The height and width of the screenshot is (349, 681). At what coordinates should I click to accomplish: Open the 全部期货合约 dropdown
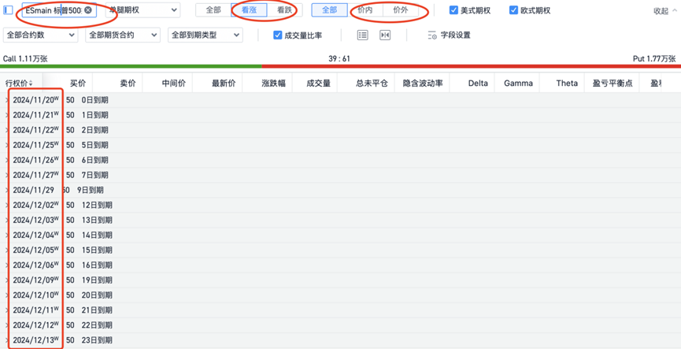tap(123, 35)
